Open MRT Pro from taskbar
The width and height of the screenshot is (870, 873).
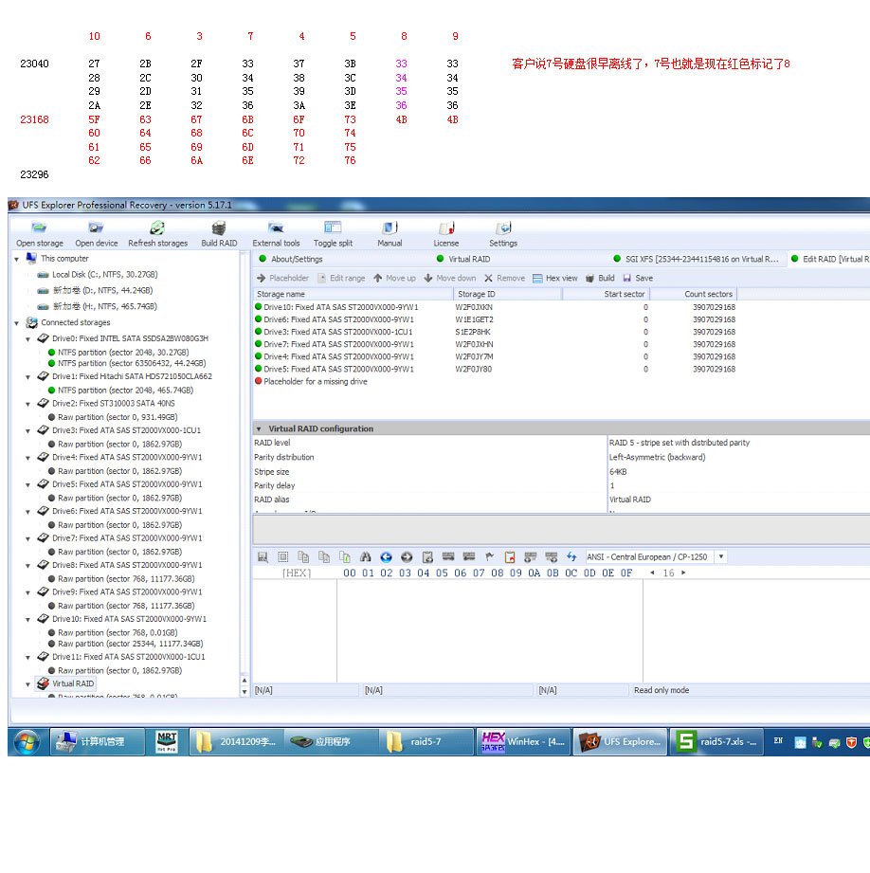(167, 741)
